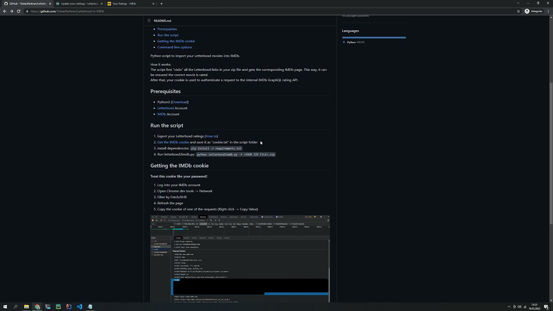Image resolution: width=553 pixels, height=311 pixels.
Task: Click the page vertical scrollbar thumb
Action: pyautogui.click(x=551, y=153)
